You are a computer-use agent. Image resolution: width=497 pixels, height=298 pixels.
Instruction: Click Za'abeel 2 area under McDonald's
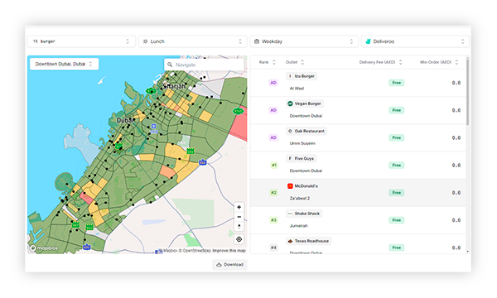[x=300, y=198]
